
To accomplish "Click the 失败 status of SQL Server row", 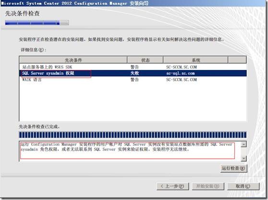I will 134,73.
